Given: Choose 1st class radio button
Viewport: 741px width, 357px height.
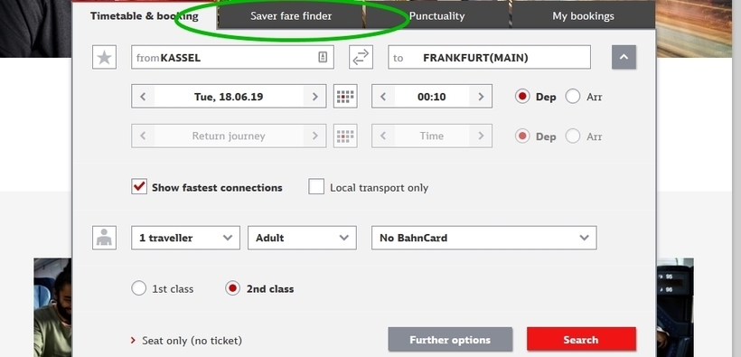Looking at the screenshot, I should pos(138,288).
